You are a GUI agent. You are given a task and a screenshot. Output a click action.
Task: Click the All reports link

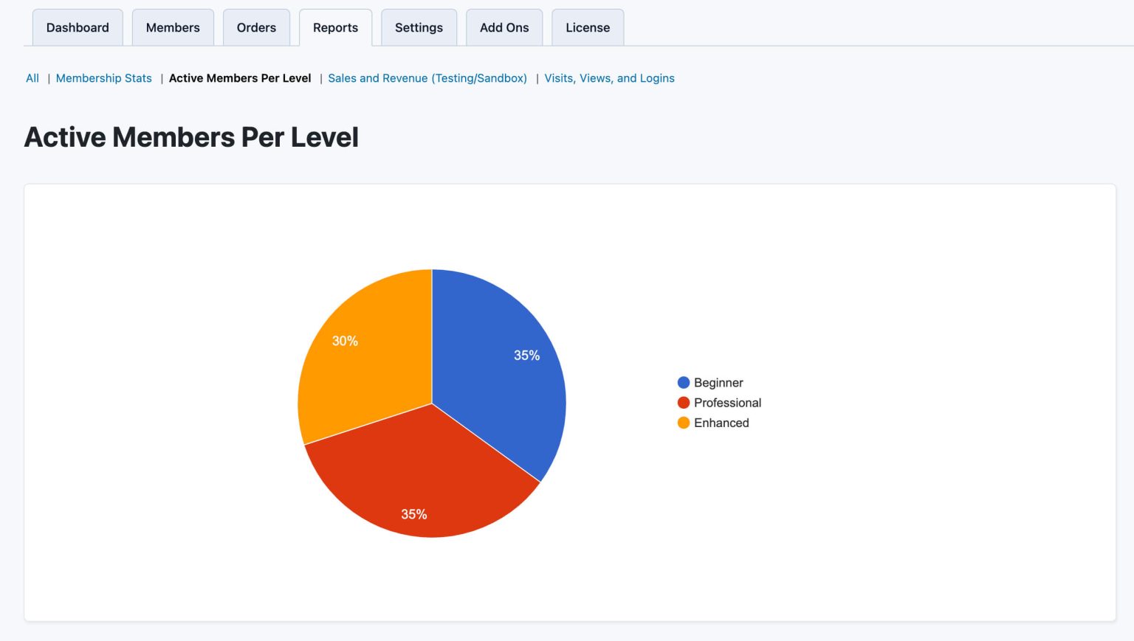click(x=32, y=78)
